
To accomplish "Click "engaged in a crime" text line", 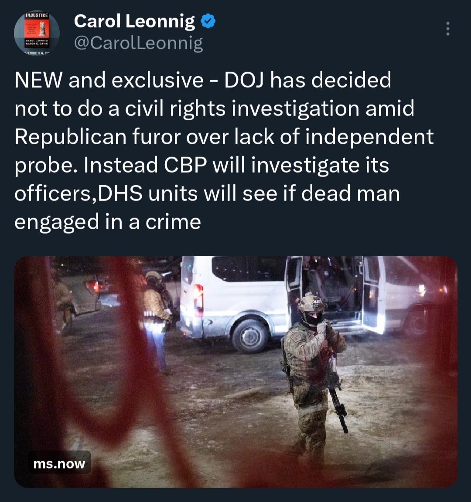I will (x=107, y=222).
